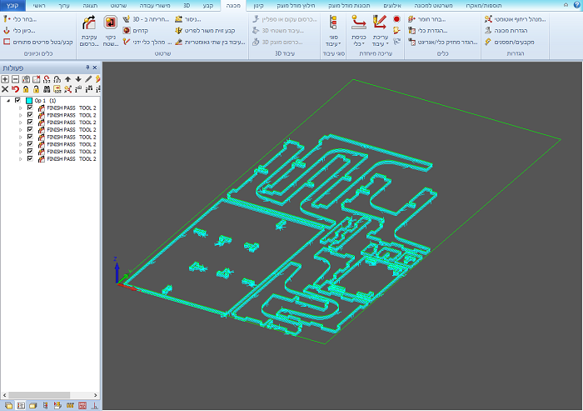Click the binoculars Find icon in operations toolbar

click(x=47, y=89)
